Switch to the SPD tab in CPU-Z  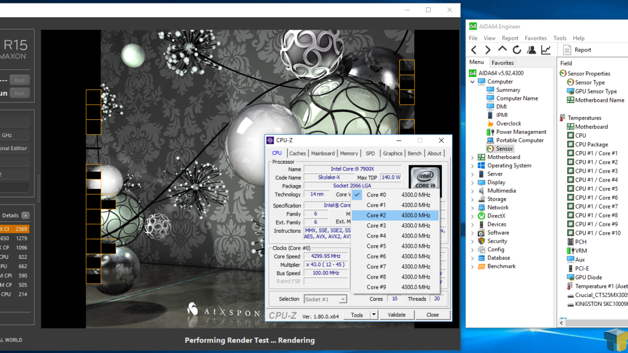click(370, 153)
